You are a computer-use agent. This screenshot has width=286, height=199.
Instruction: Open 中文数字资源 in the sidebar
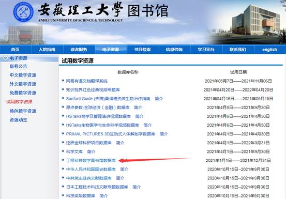tap(23, 75)
